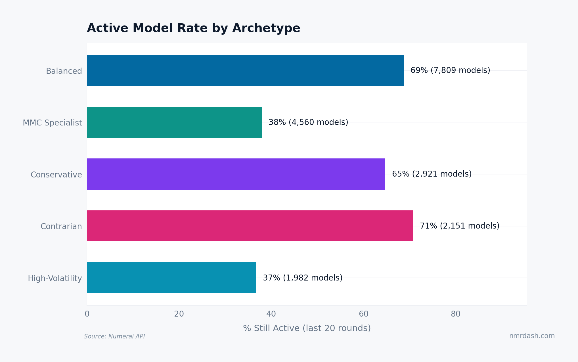
Task: Select the Contrarian bar
Action: 250,226
